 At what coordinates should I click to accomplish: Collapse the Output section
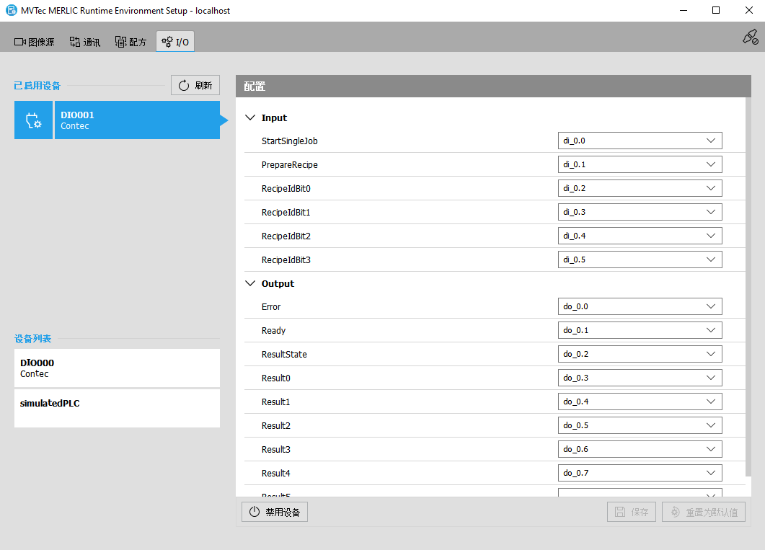coord(251,283)
